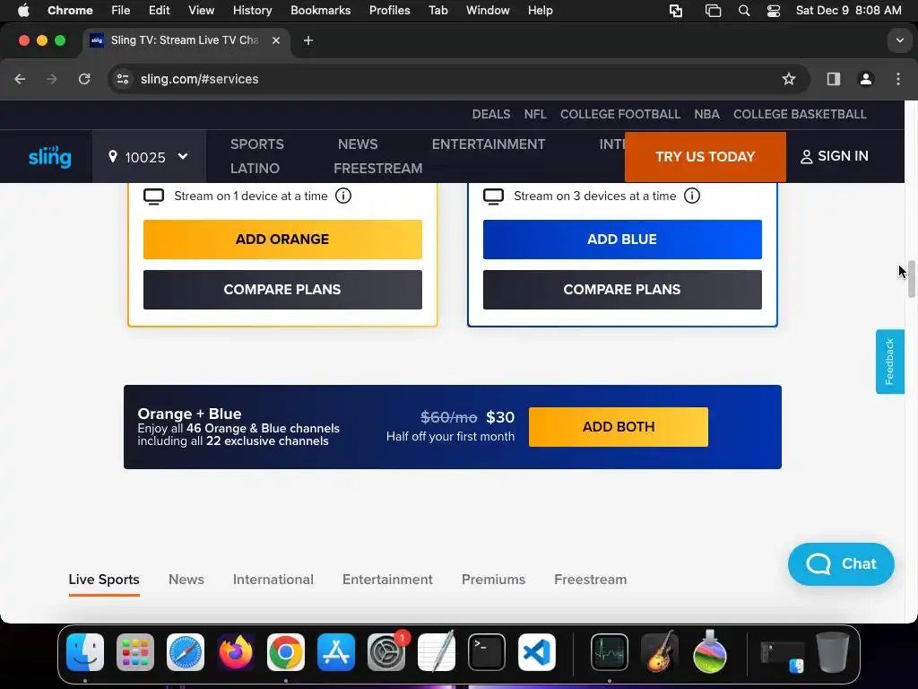Image resolution: width=918 pixels, height=689 pixels.
Task: Expand the 10025 zip code dropdown
Action: [183, 156]
